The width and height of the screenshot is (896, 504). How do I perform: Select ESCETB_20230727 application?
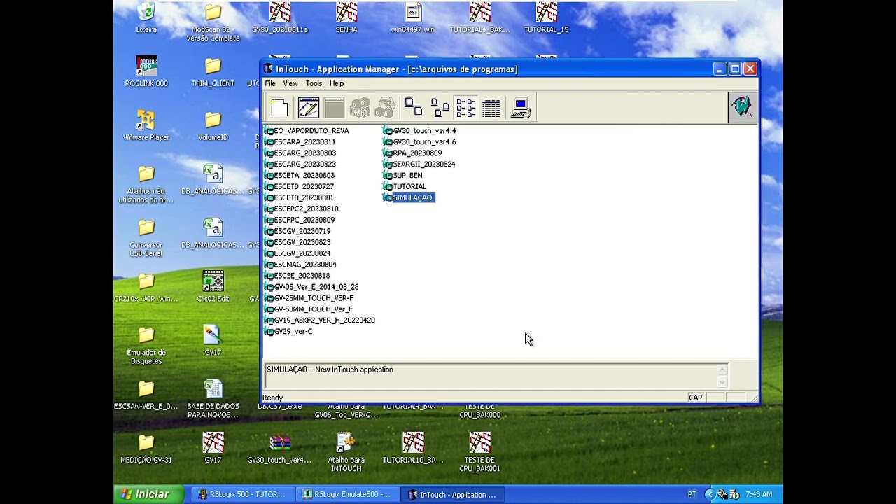(x=300, y=186)
